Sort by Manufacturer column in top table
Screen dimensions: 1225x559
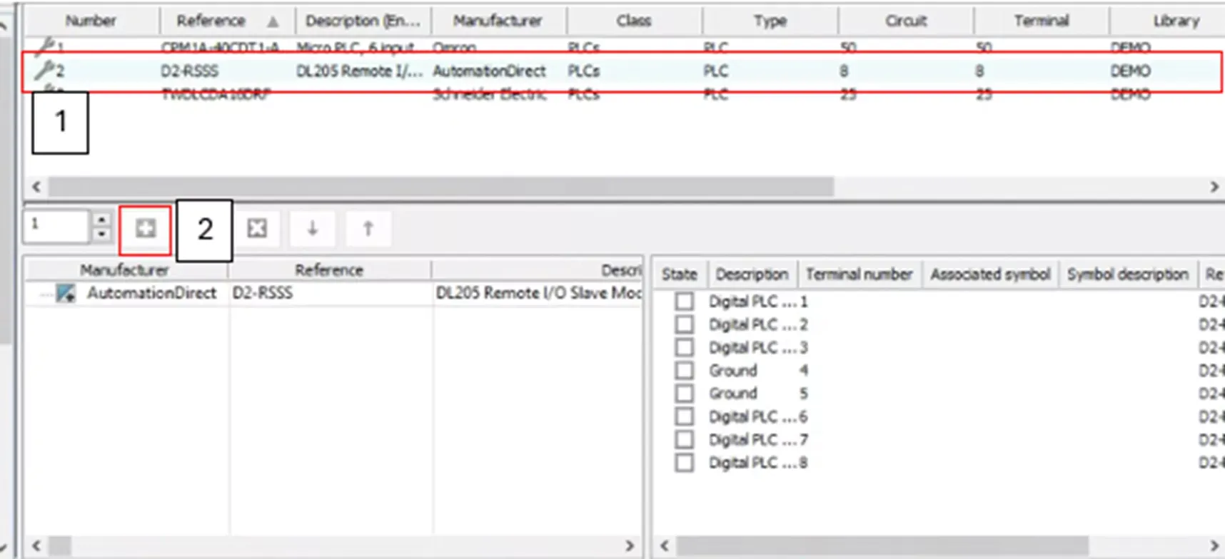[498, 21]
